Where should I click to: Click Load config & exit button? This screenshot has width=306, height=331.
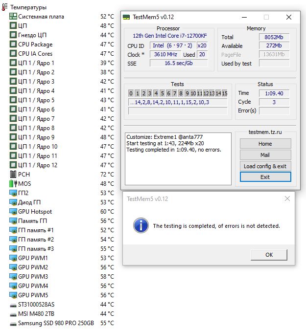pyautogui.click(x=265, y=166)
